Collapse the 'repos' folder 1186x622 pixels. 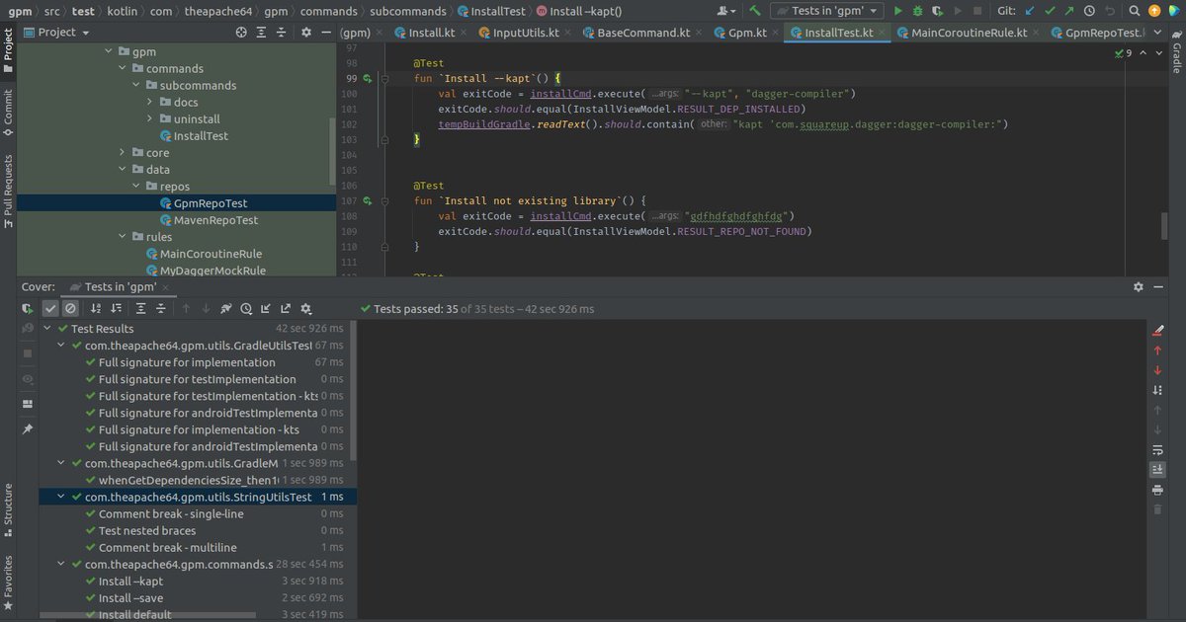coord(136,187)
